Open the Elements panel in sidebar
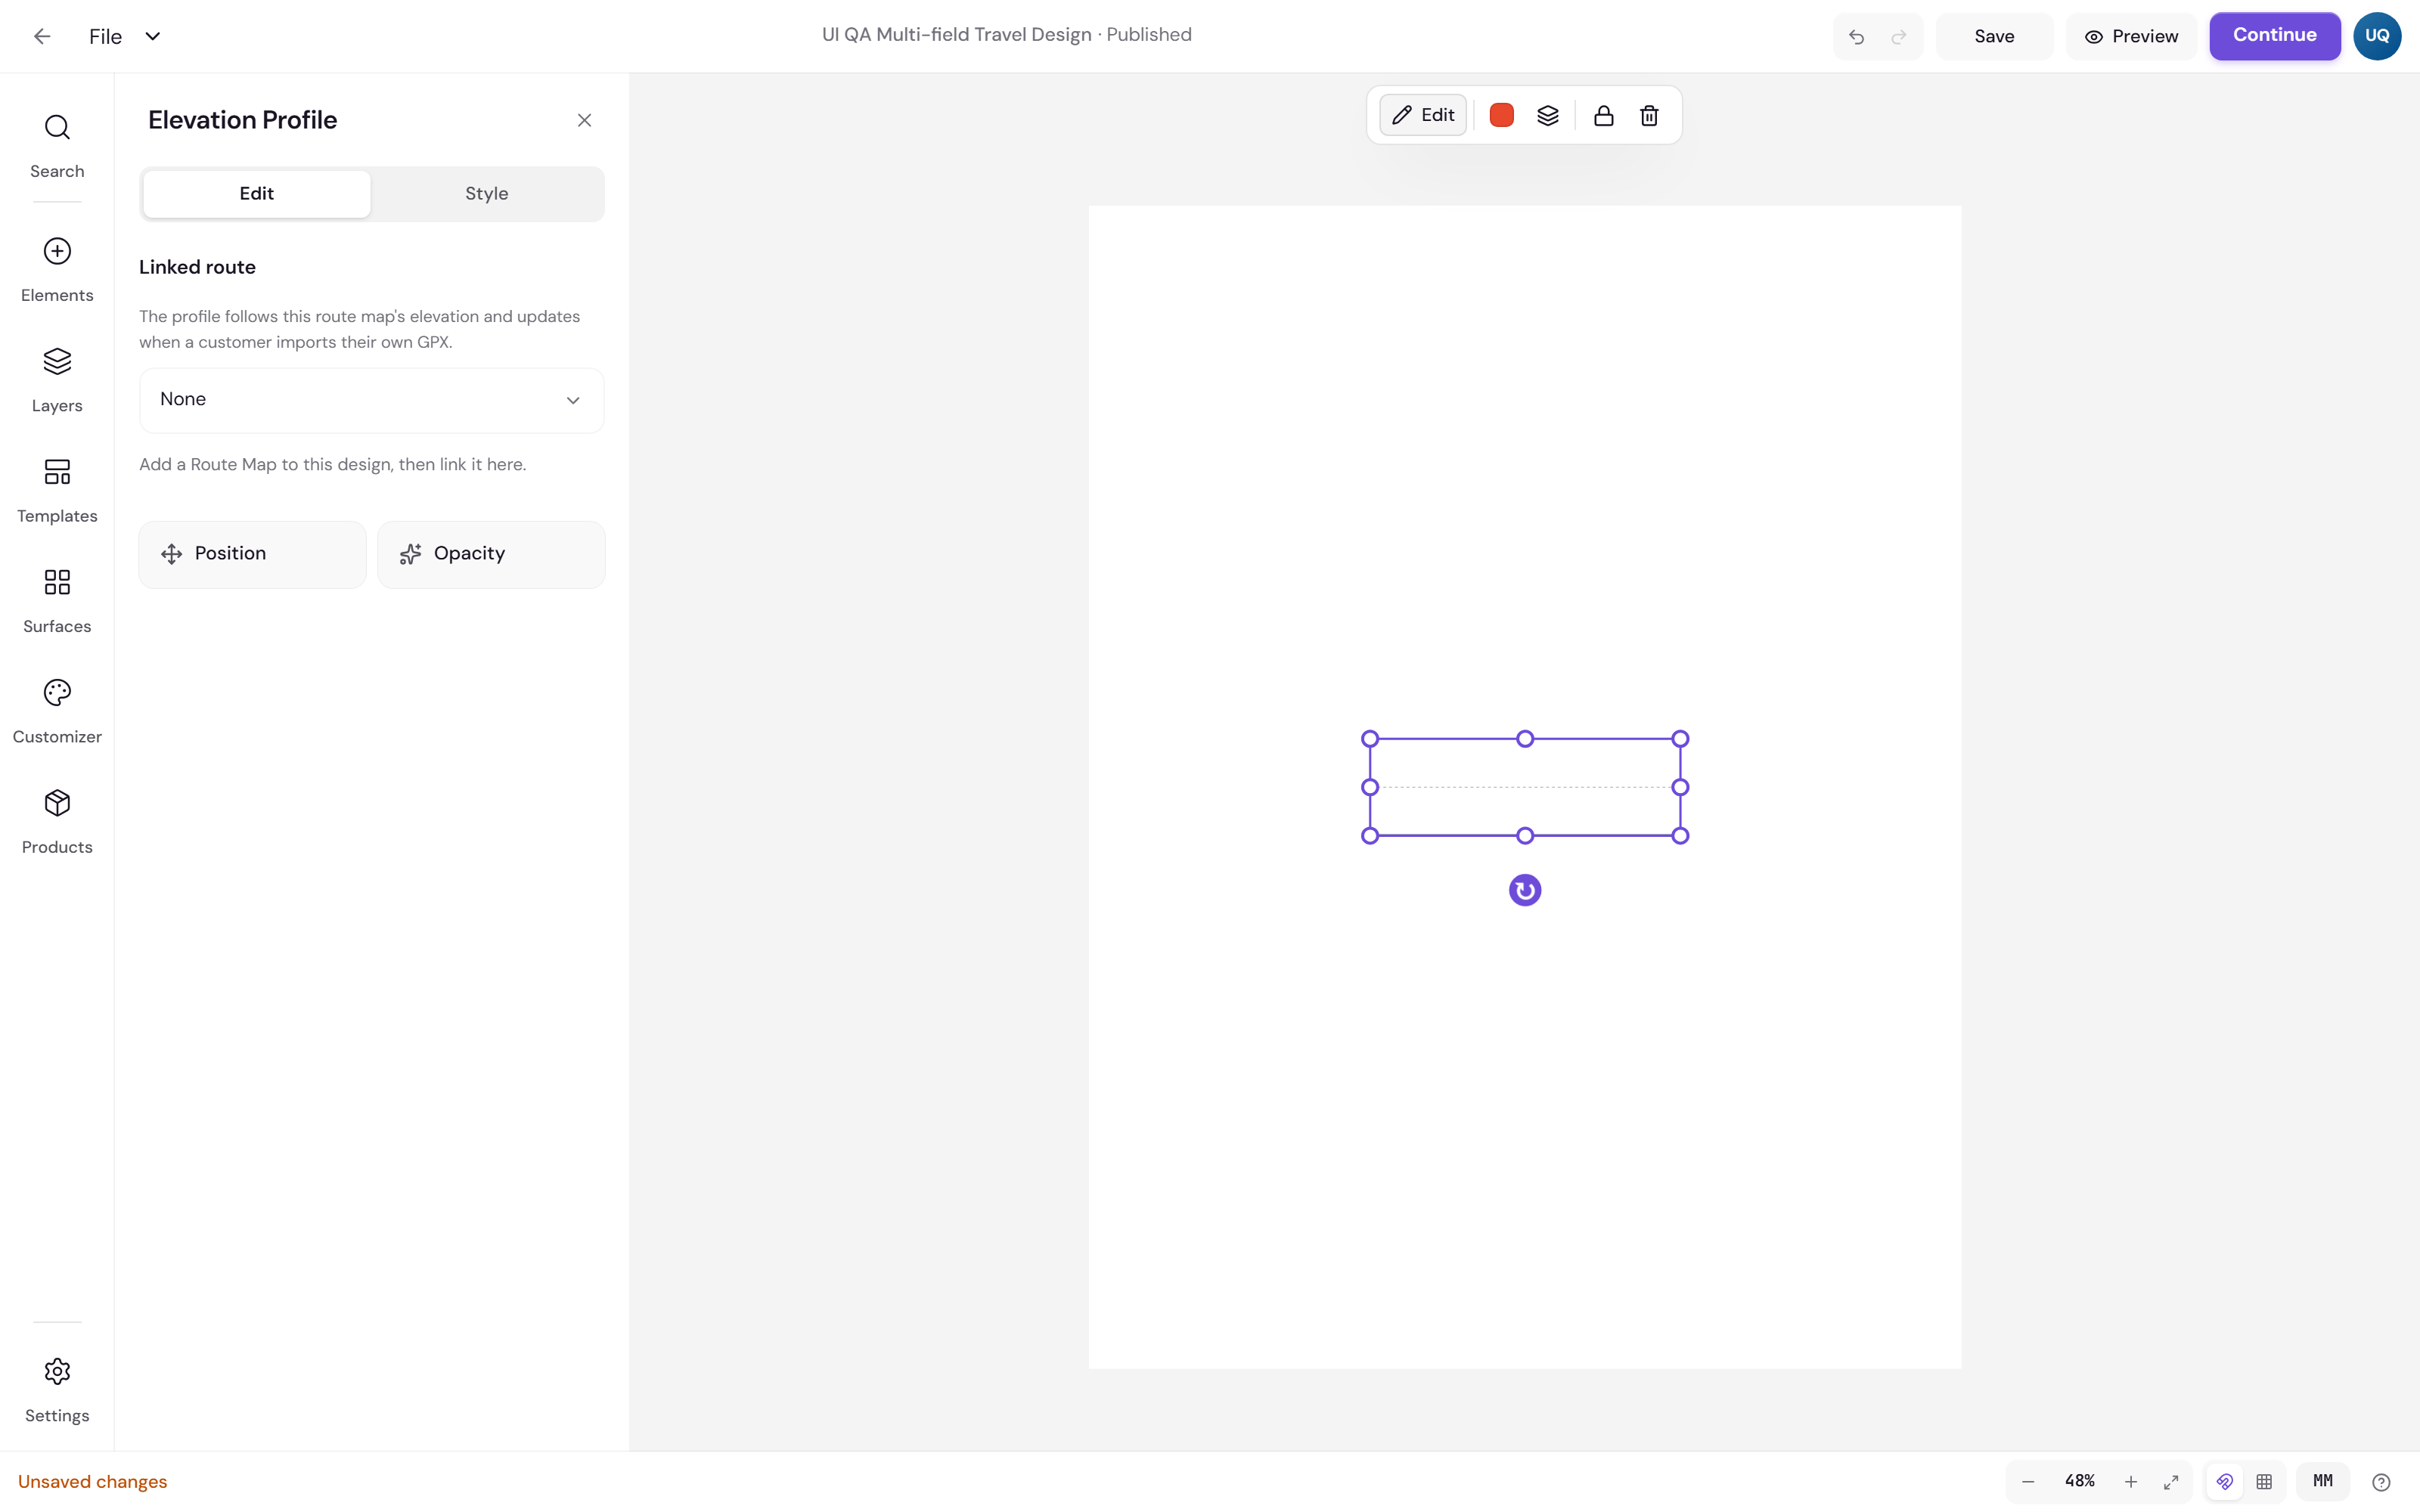Screen dimensions: 2420x1512 pos(57,268)
